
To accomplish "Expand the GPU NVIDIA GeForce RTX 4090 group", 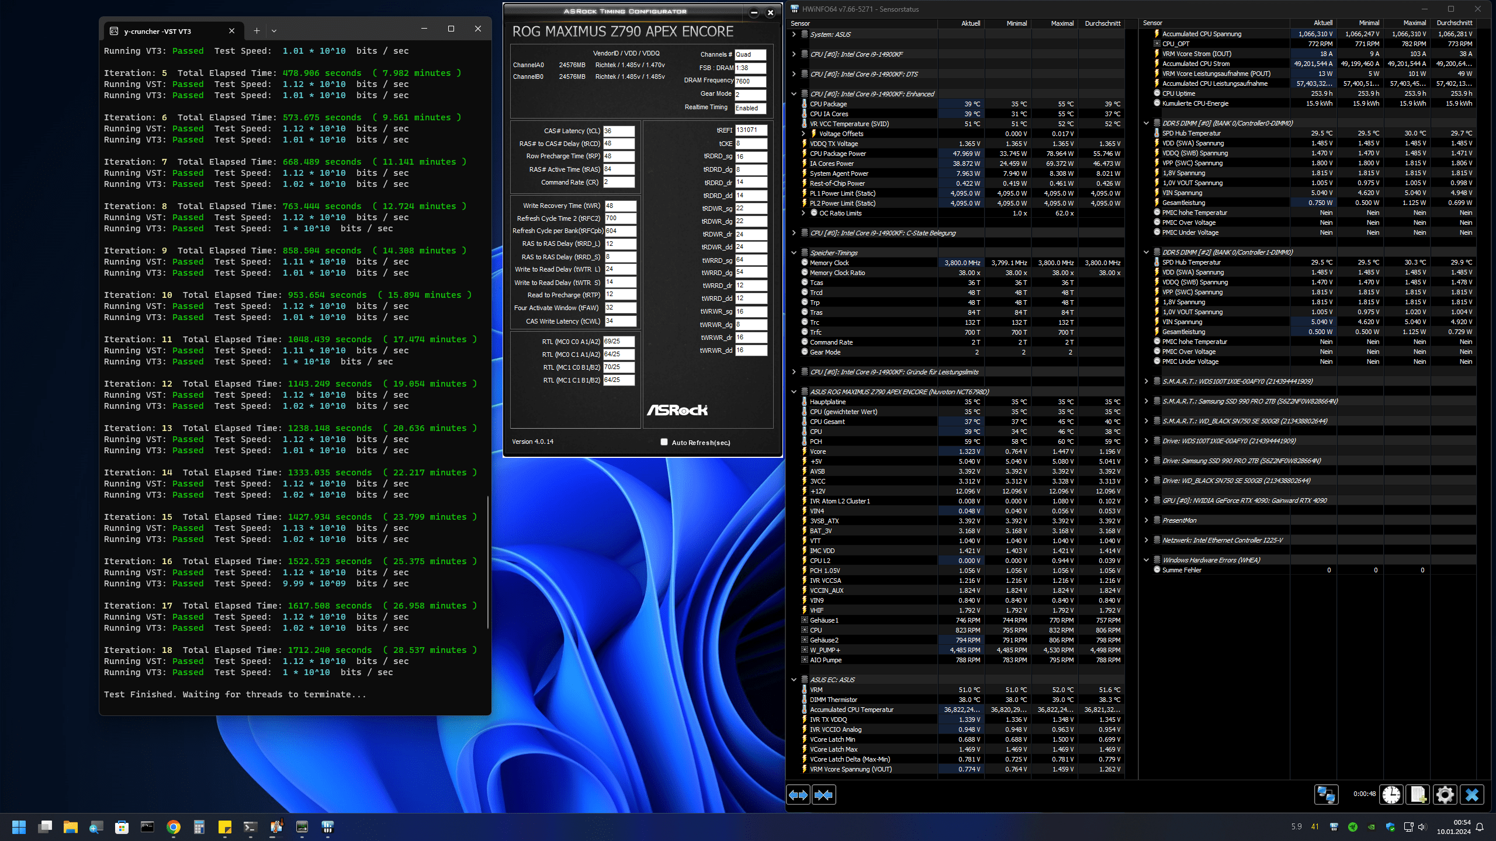I will click(x=1146, y=501).
